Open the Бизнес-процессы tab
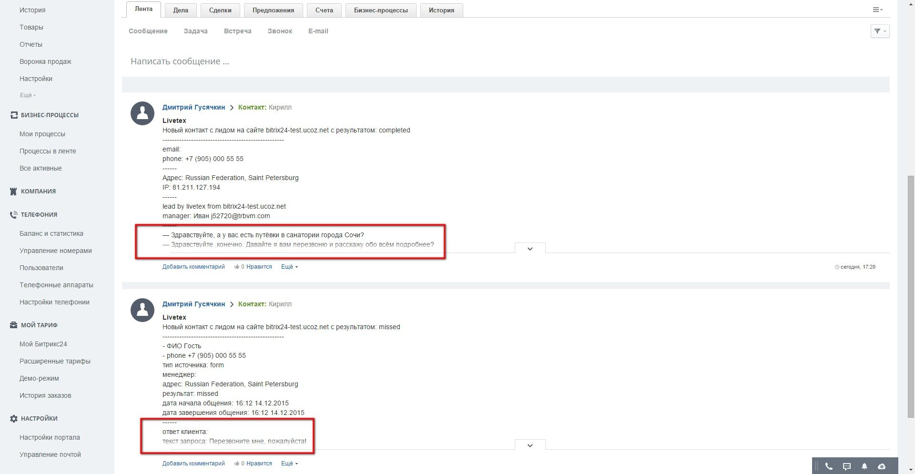Screen dimensions: 915x474 (380, 10)
